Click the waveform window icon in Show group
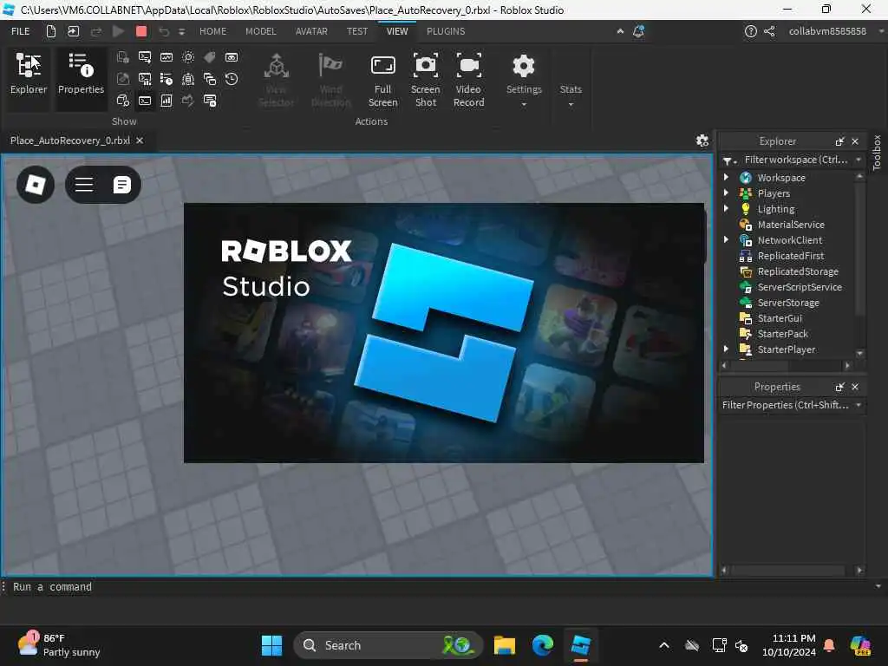 (166, 57)
